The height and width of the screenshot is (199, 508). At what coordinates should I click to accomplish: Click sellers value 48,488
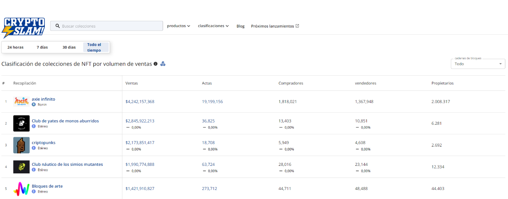[362, 188]
